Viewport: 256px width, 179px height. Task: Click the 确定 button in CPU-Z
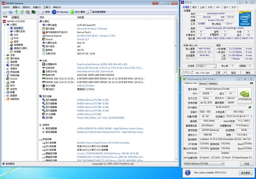coord(248,73)
